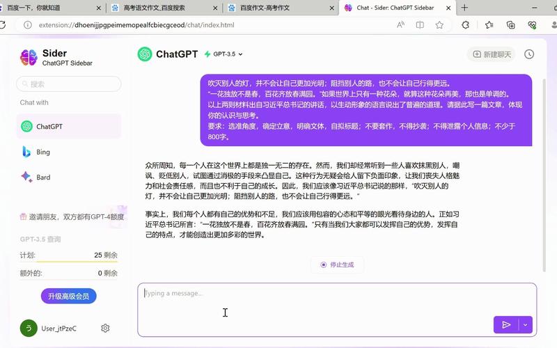Open browser essentials heart icon
Viewport: 557px width, 348px height.
point(532,25)
